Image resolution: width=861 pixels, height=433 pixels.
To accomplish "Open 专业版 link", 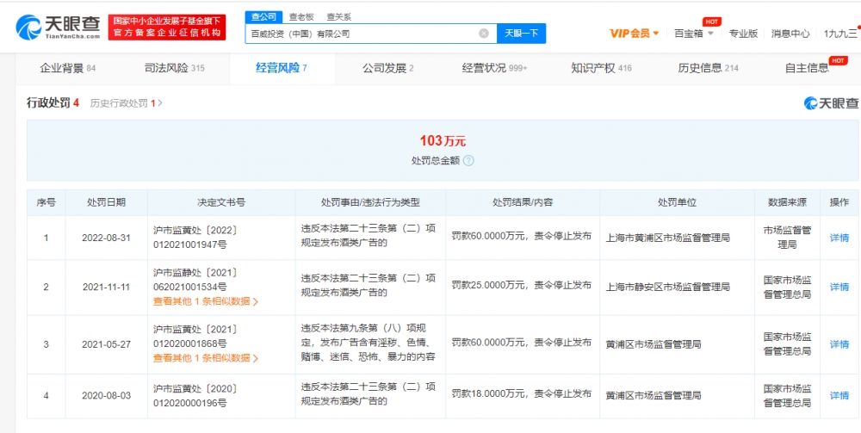I will [x=743, y=34].
